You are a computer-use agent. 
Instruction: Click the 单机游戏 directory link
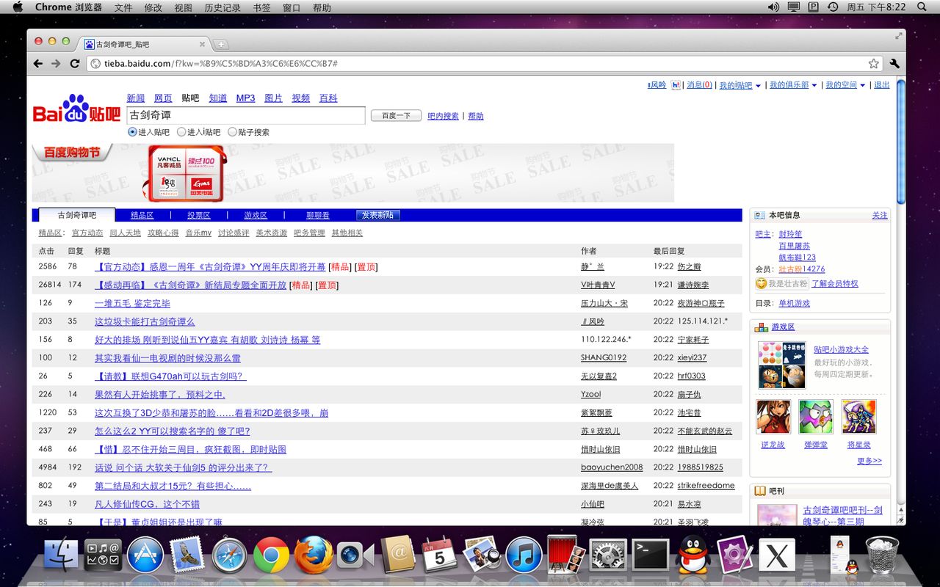[795, 303]
